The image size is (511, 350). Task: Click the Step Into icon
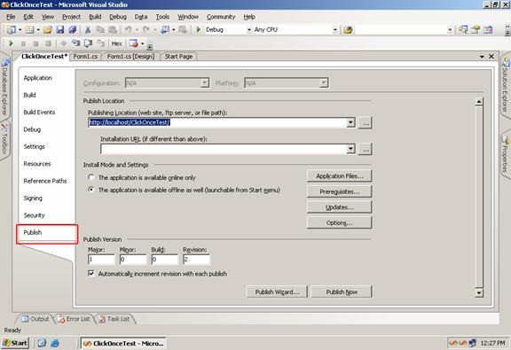click(76, 43)
